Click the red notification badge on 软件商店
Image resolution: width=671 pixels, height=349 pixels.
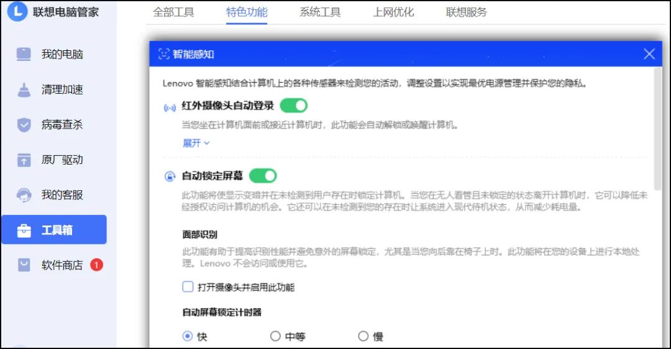[96, 265]
